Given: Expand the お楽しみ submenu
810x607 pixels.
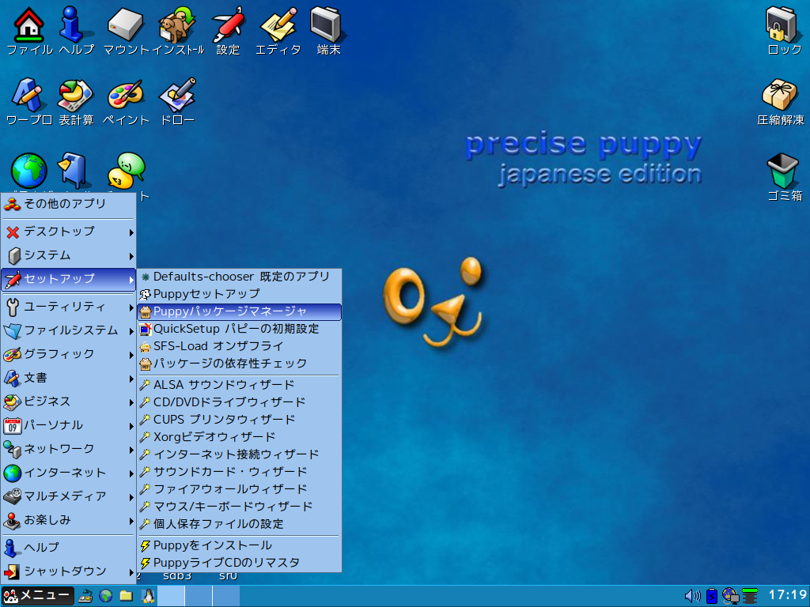Looking at the screenshot, I should [x=68, y=521].
